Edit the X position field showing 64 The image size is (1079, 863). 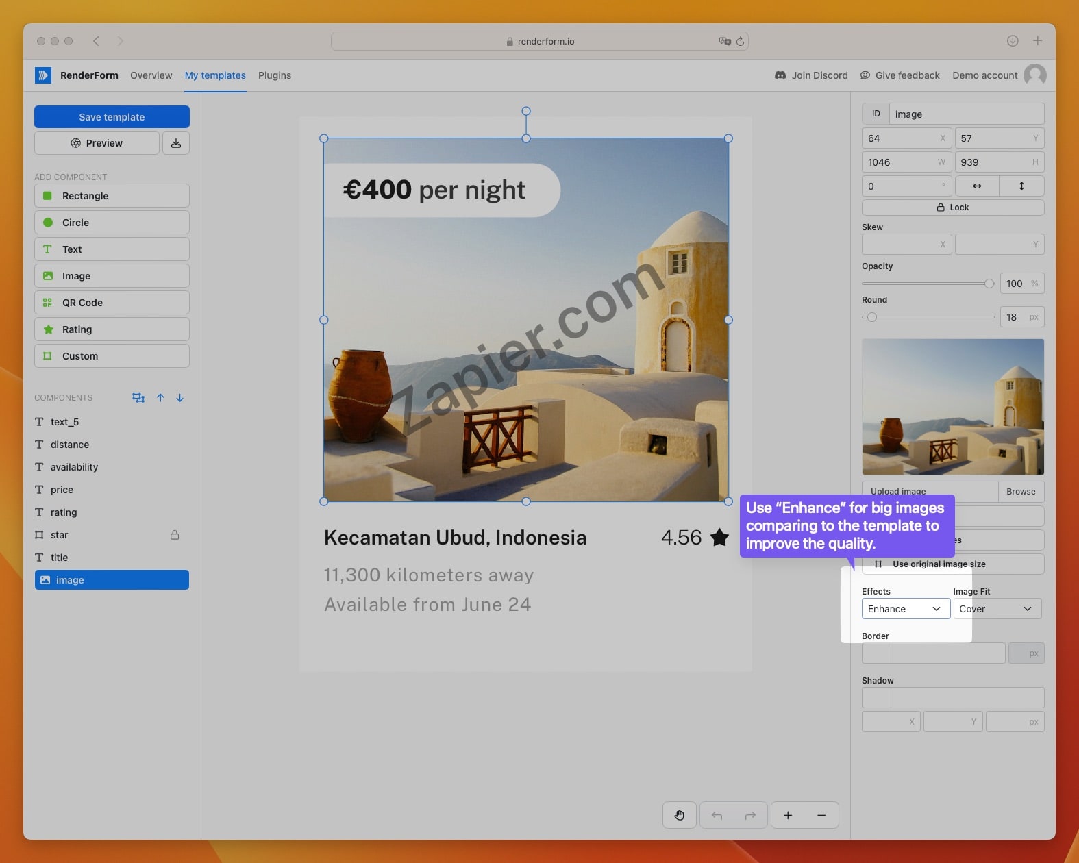tap(907, 138)
